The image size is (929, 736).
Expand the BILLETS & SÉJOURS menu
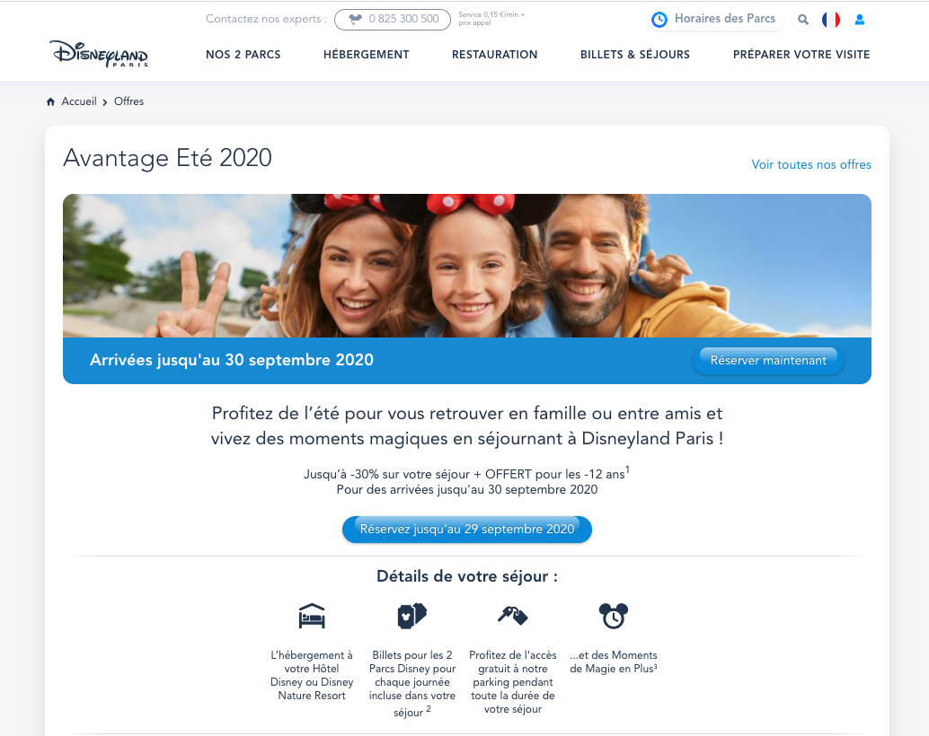[x=635, y=55]
